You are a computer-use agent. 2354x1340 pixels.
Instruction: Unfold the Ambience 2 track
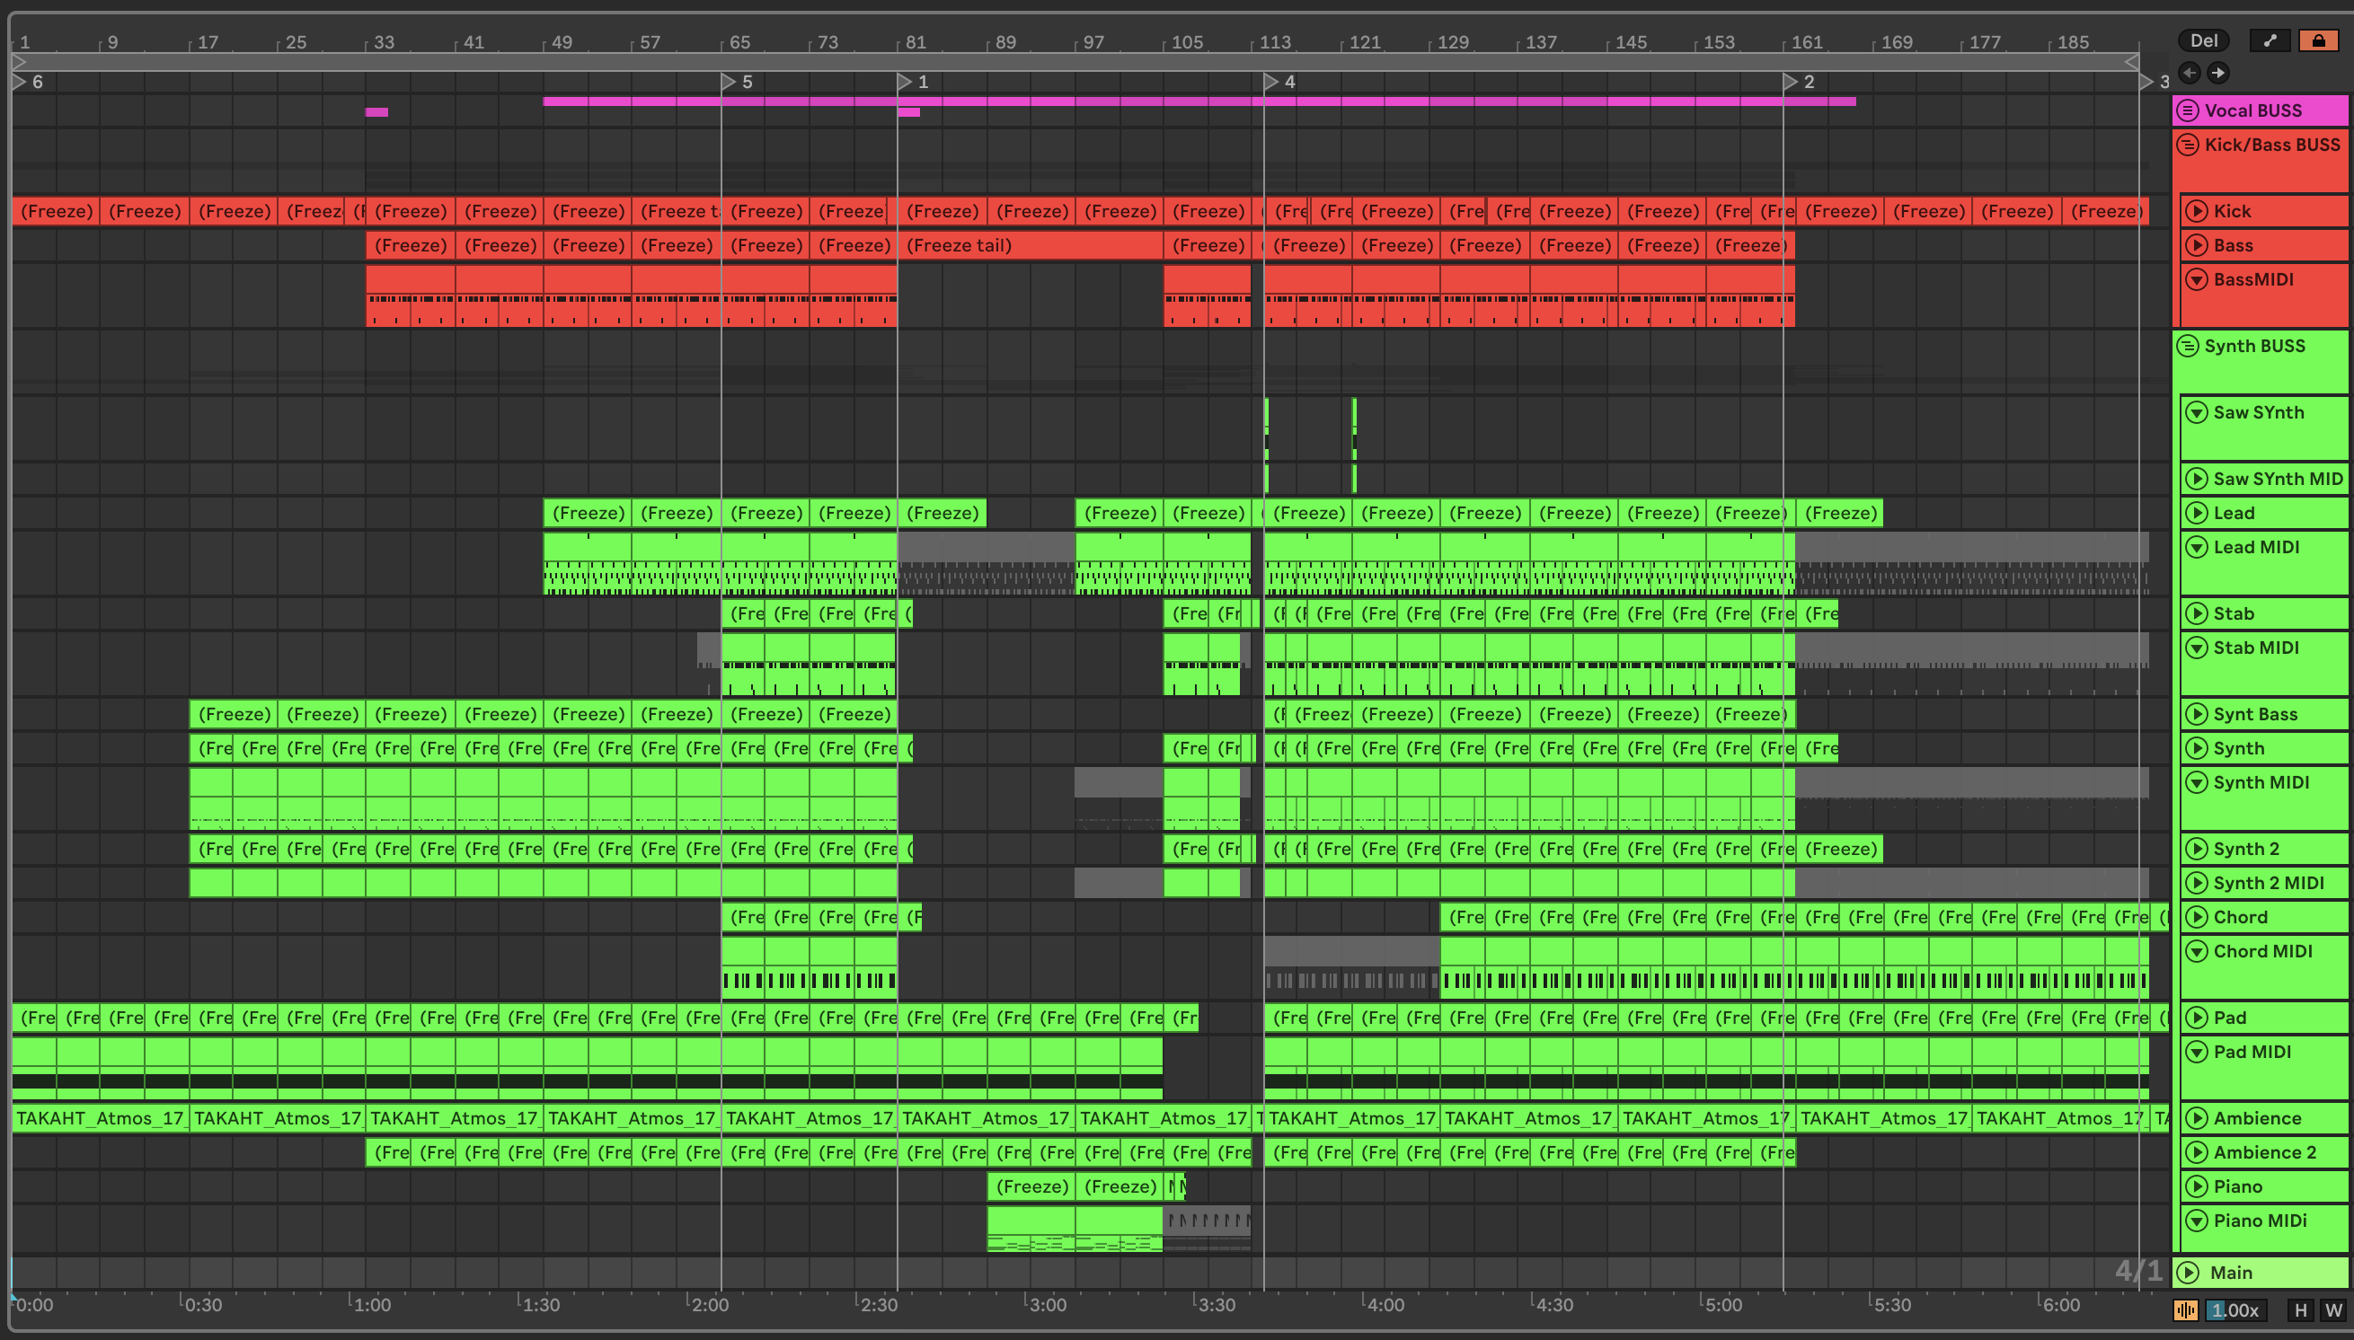(x=2197, y=1152)
